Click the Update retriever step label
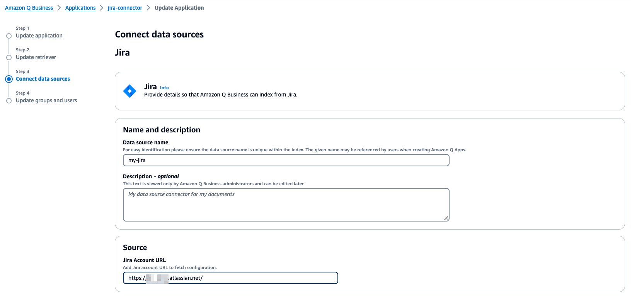The image size is (632, 296). coord(36,57)
